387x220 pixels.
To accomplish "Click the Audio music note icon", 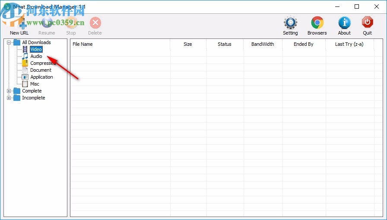I will click(x=25, y=56).
